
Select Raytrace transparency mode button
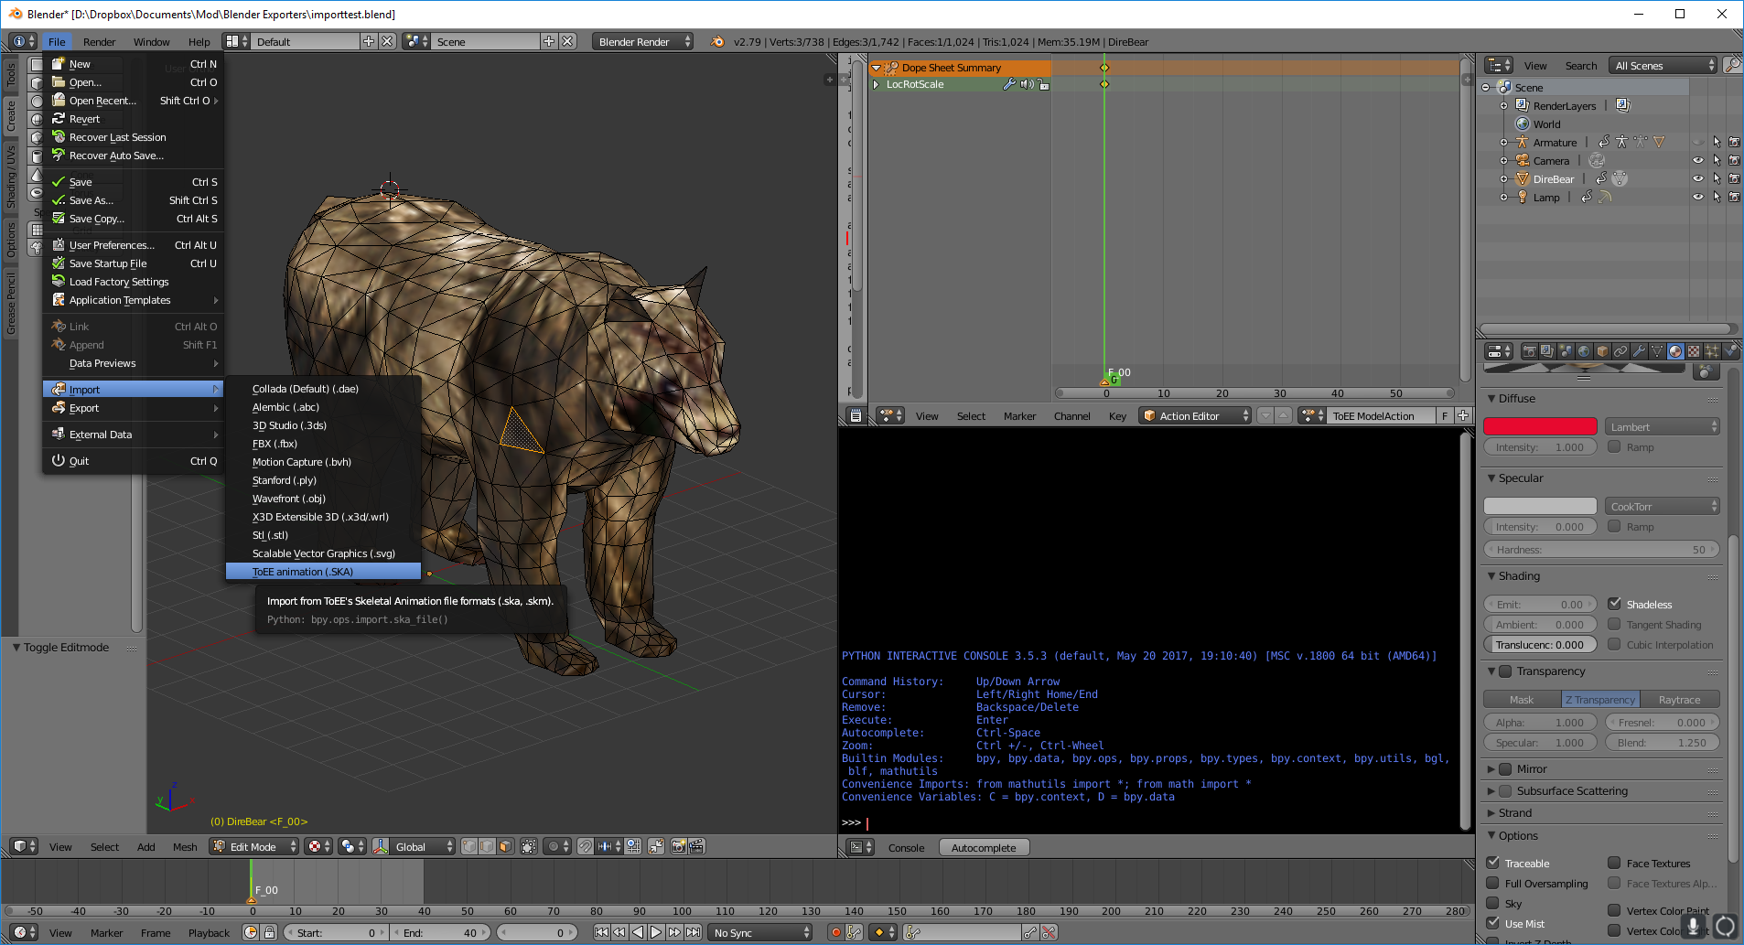(1680, 699)
